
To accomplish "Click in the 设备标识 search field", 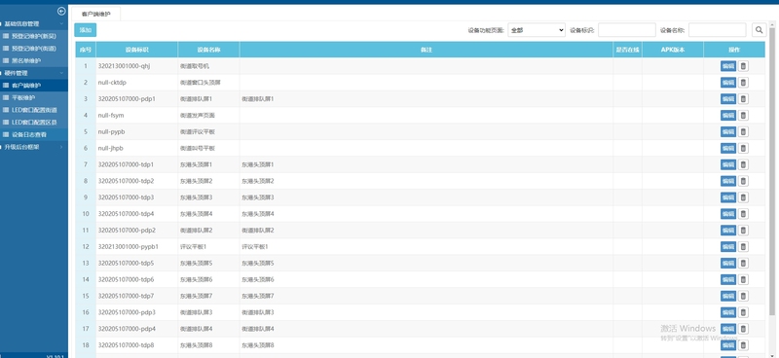I will tap(626, 30).
